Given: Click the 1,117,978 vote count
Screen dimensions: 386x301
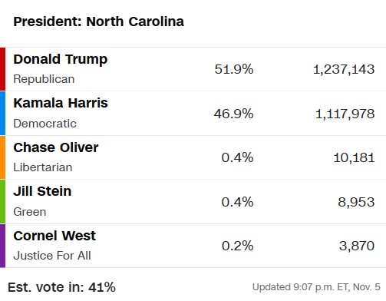Looking at the screenshot, I should tap(345, 114).
